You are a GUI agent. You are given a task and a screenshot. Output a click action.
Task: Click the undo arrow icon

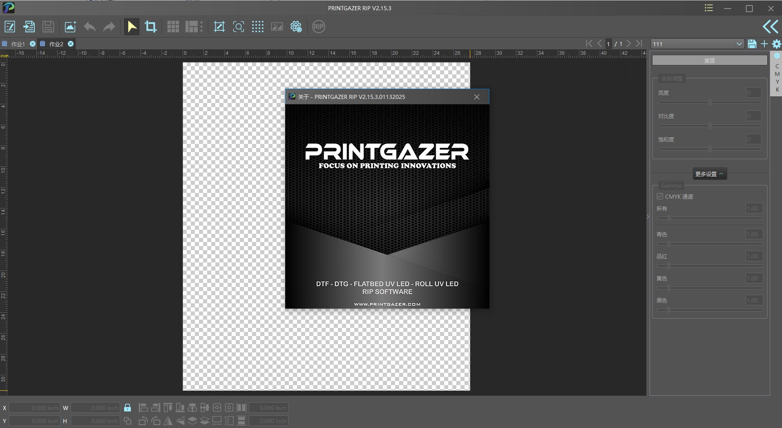[x=89, y=27]
